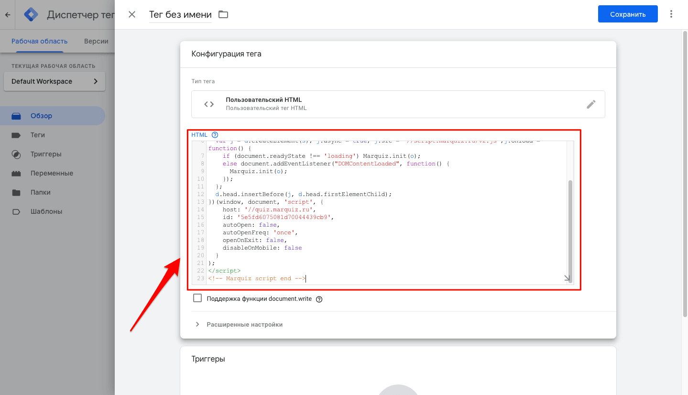Expand Расширенные настройки section
Screen dimensions: 688x395
click(x=238, y=325)
